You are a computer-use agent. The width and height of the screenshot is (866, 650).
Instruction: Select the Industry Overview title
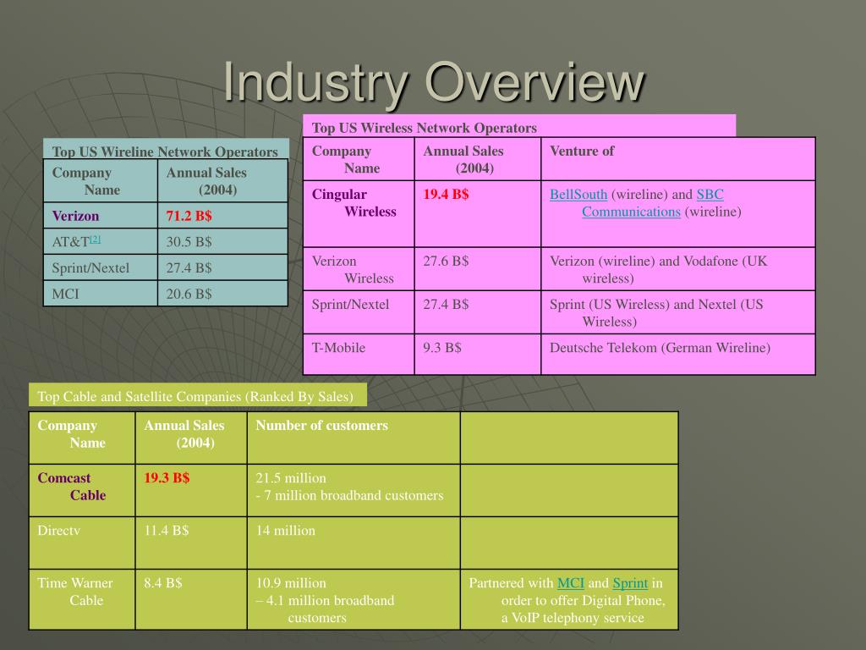click(434, 82)
